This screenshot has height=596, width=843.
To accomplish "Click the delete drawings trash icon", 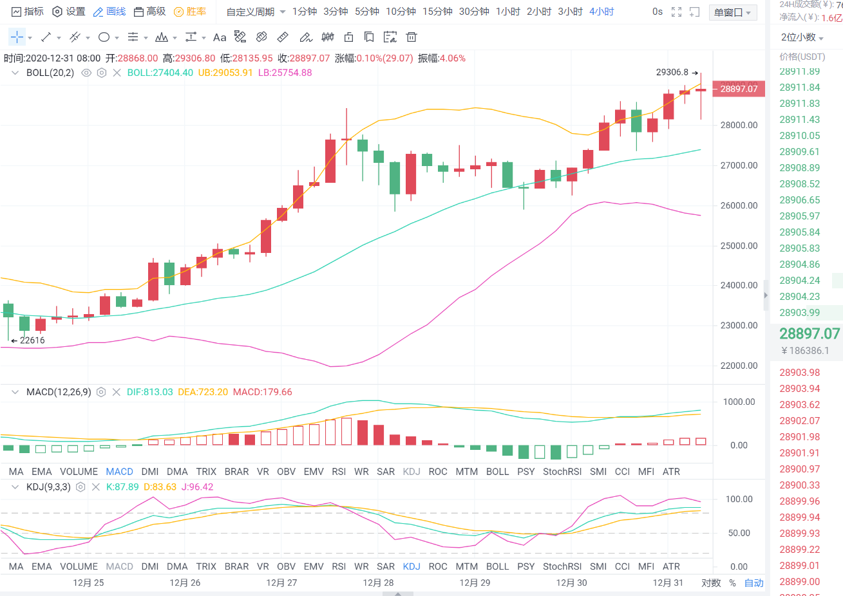I will pos(412,37).
